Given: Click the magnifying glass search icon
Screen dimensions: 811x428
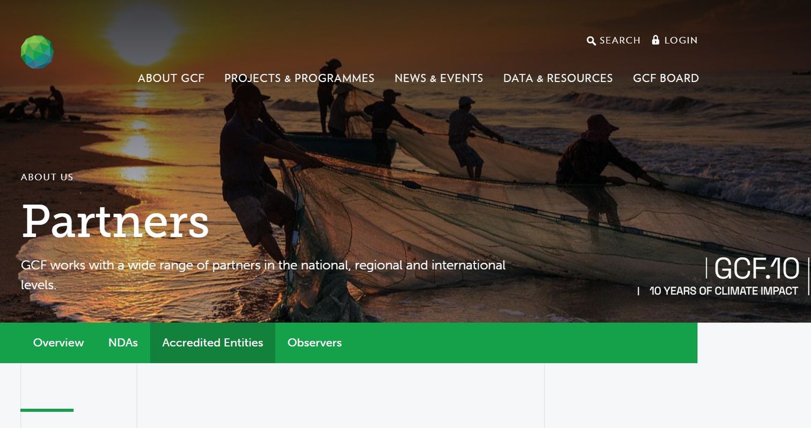Looking at the screenshot, I should point(591,41).
